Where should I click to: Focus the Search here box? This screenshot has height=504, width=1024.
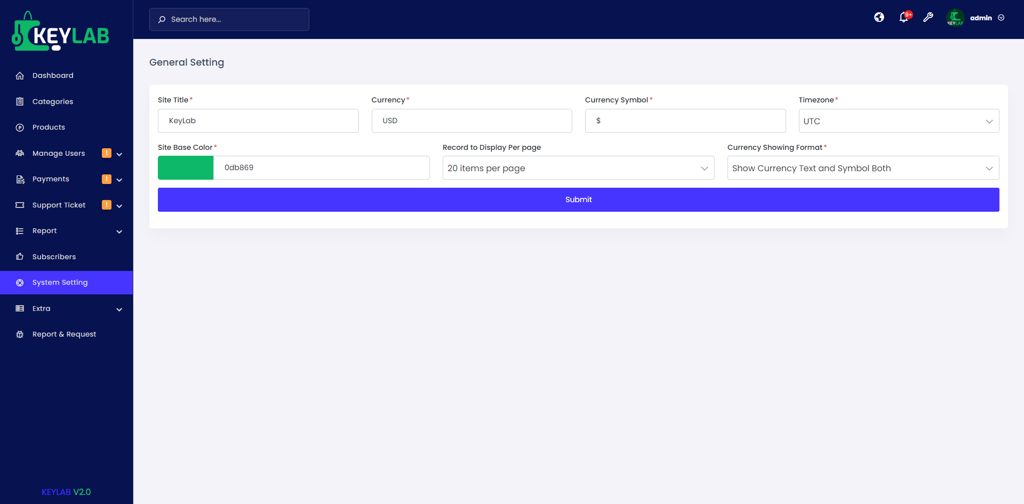pos(229,19)
